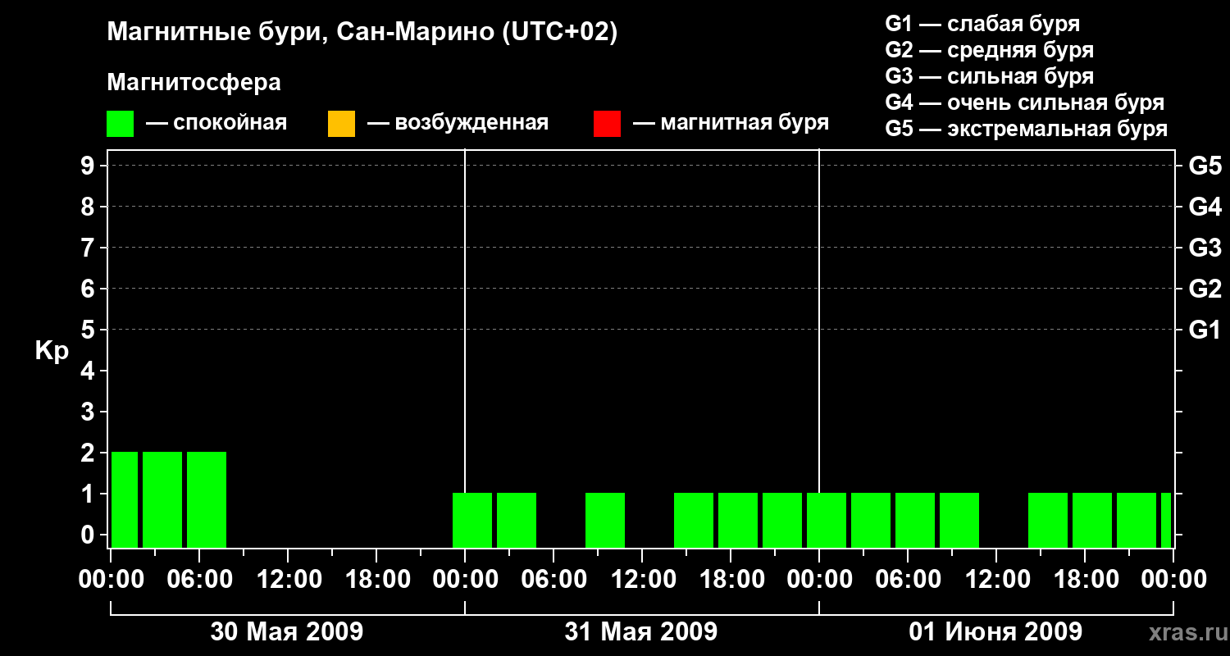
Task: Click the Kp 1 bar at 18:00 on 1 June
Action: 1092,520
